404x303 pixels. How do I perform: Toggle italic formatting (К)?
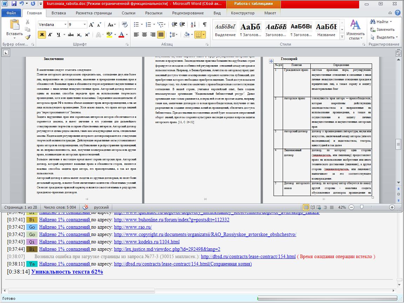tap(50, 35)
